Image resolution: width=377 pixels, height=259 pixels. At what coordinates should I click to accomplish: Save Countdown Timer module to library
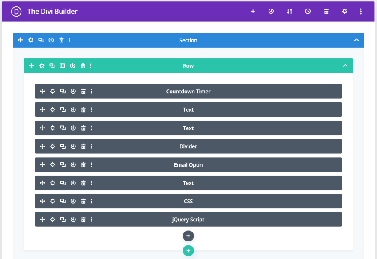(73, 91)
